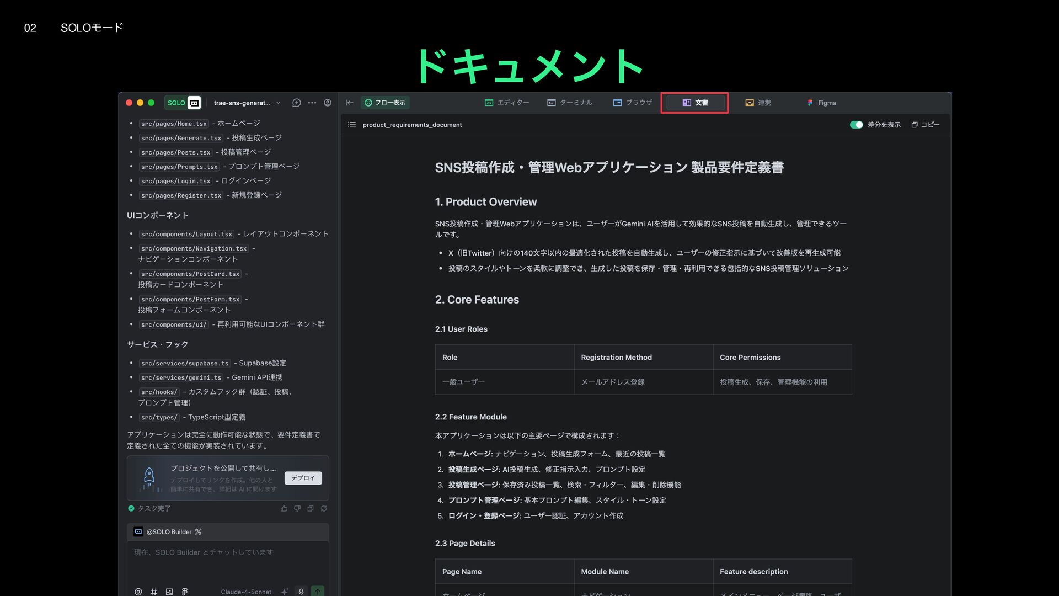Toggle the 差分を表示 switch off
Viewport: 1059px width, 596px height.
pos(856,125)
